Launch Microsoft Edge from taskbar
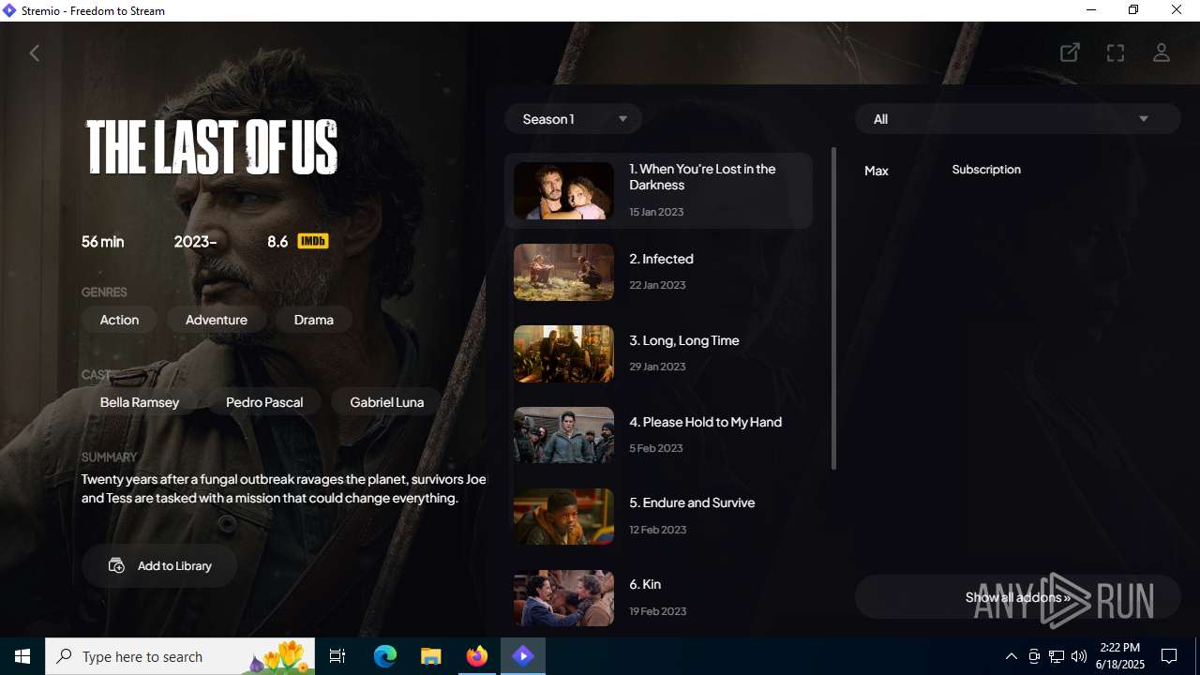This screenshot has width=1200, height=675. pos(385,656)
